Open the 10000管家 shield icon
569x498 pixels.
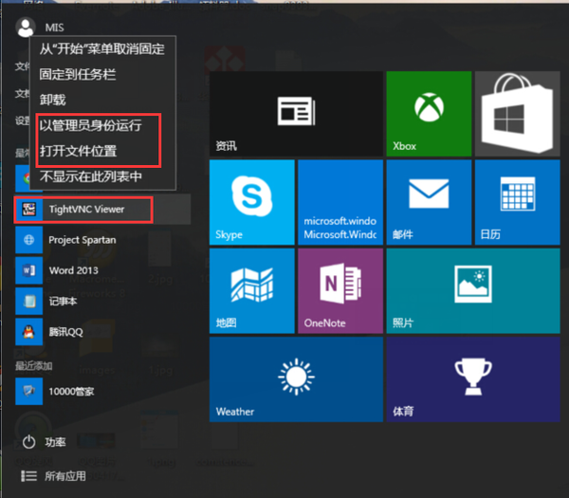point(29,391)
